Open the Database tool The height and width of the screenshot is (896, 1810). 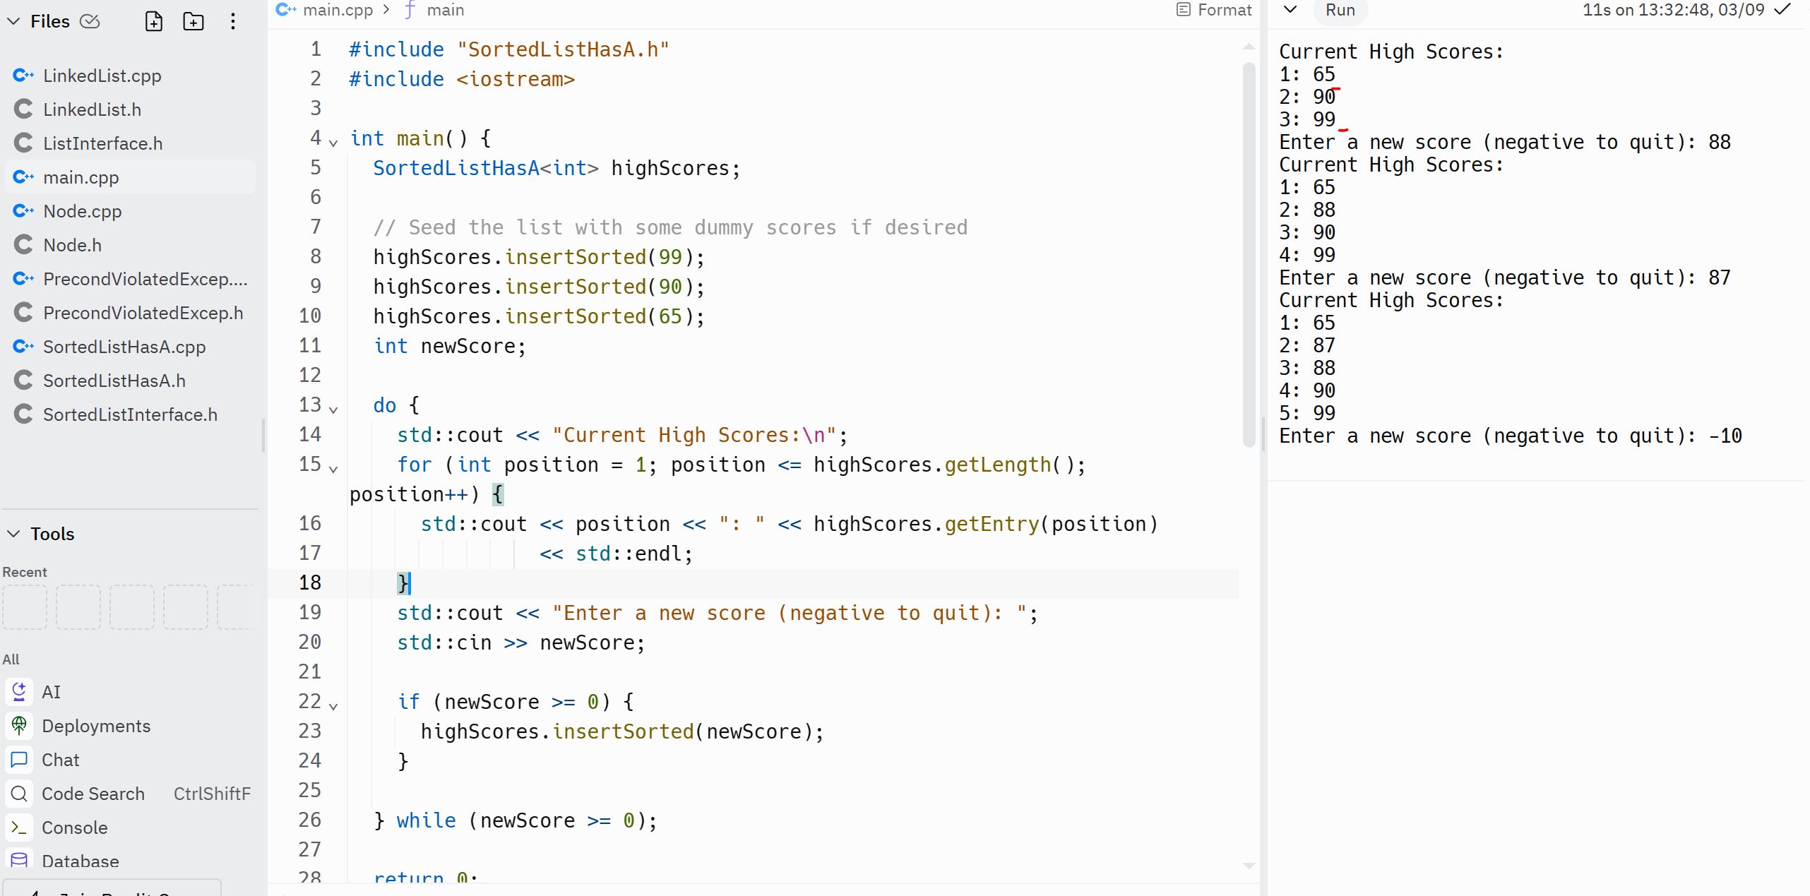click(x=81, y=861)
